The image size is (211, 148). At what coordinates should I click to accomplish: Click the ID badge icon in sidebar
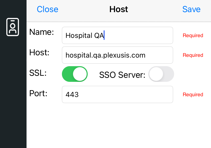(x=13, y=27)
